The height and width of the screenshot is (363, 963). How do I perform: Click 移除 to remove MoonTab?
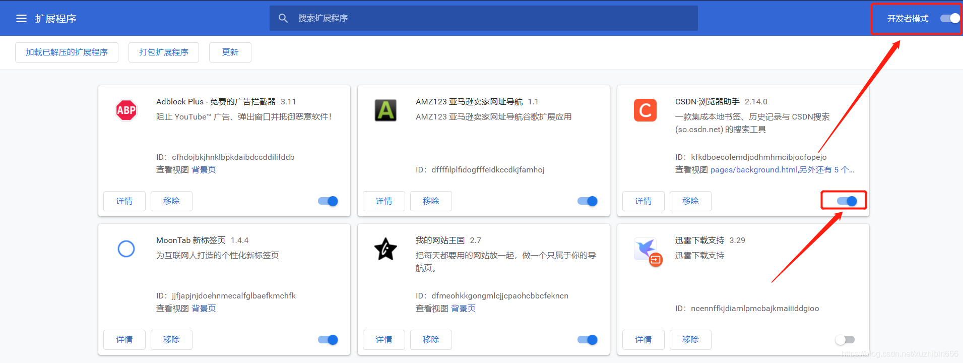tap(171, 340)
